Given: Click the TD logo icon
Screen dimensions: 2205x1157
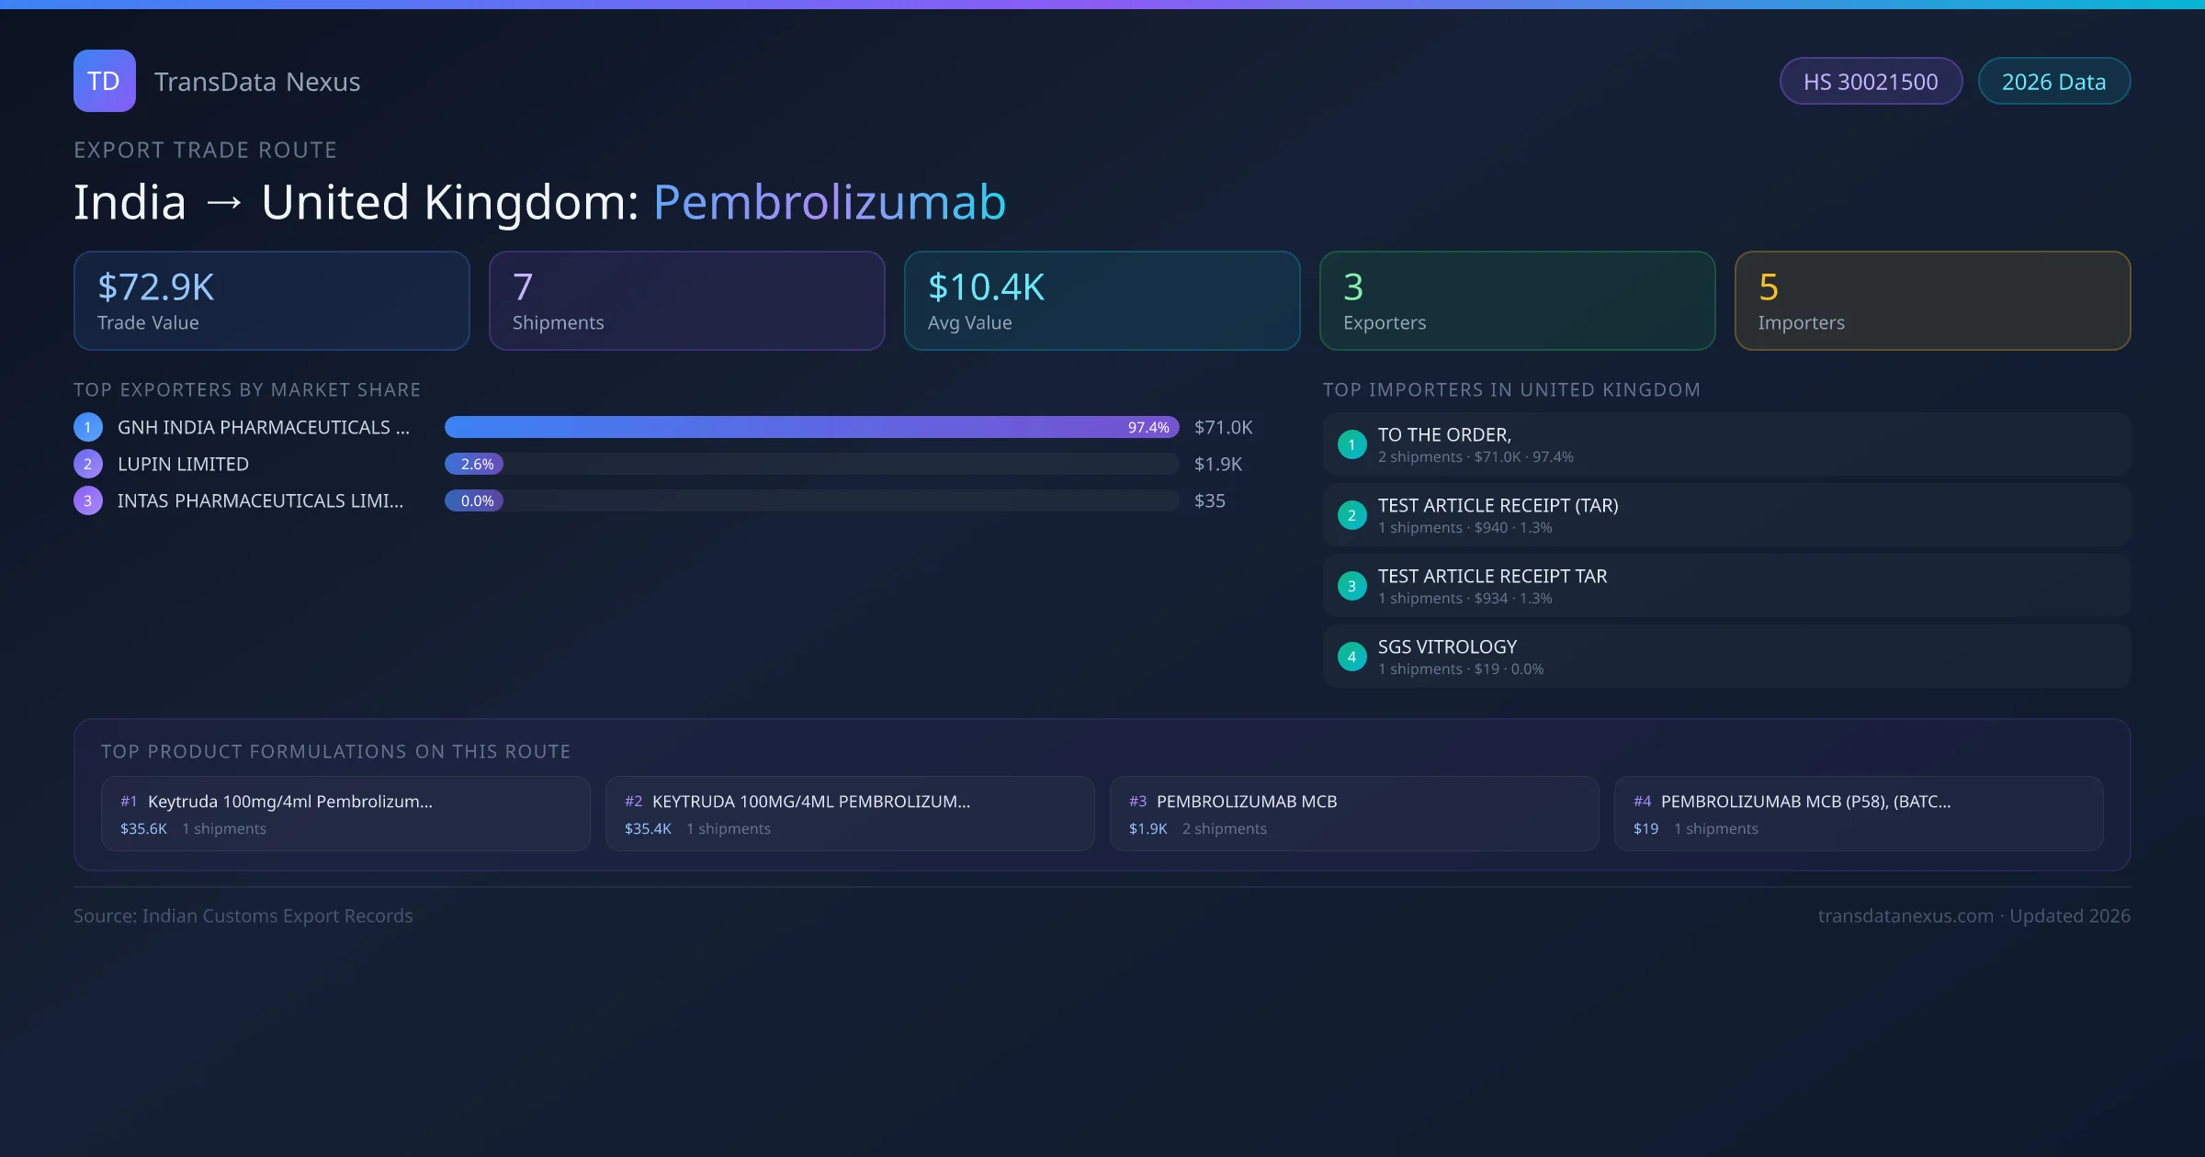Looking at the screenshot, I should coord(104,81).
